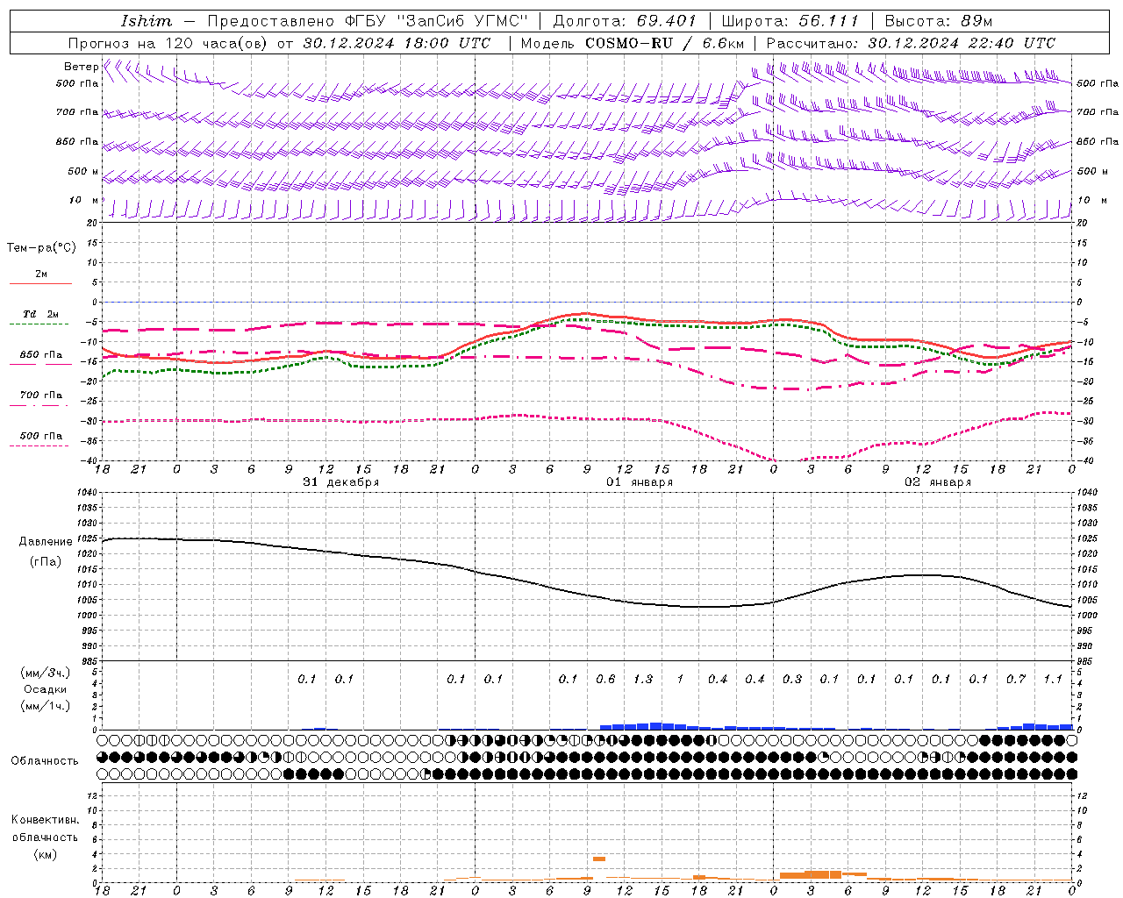The width and height of the screenshot is (1123, 898).
Task: Click the 10 м wind level label on left
Action: point(83,200)
